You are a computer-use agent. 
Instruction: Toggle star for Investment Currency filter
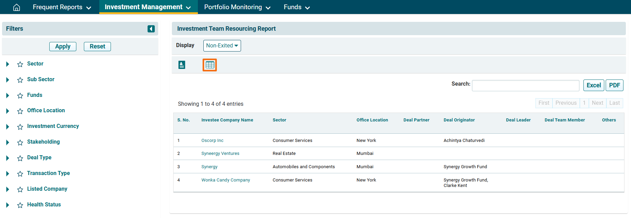pyautogui.click(x=20, y=127)
